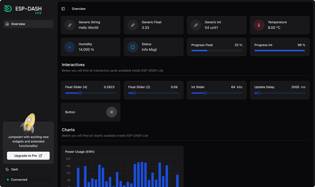Viewport: 315px width, 187px height.
Task: Click the Upgrade to Pro button
Action: tap(28, 156)
